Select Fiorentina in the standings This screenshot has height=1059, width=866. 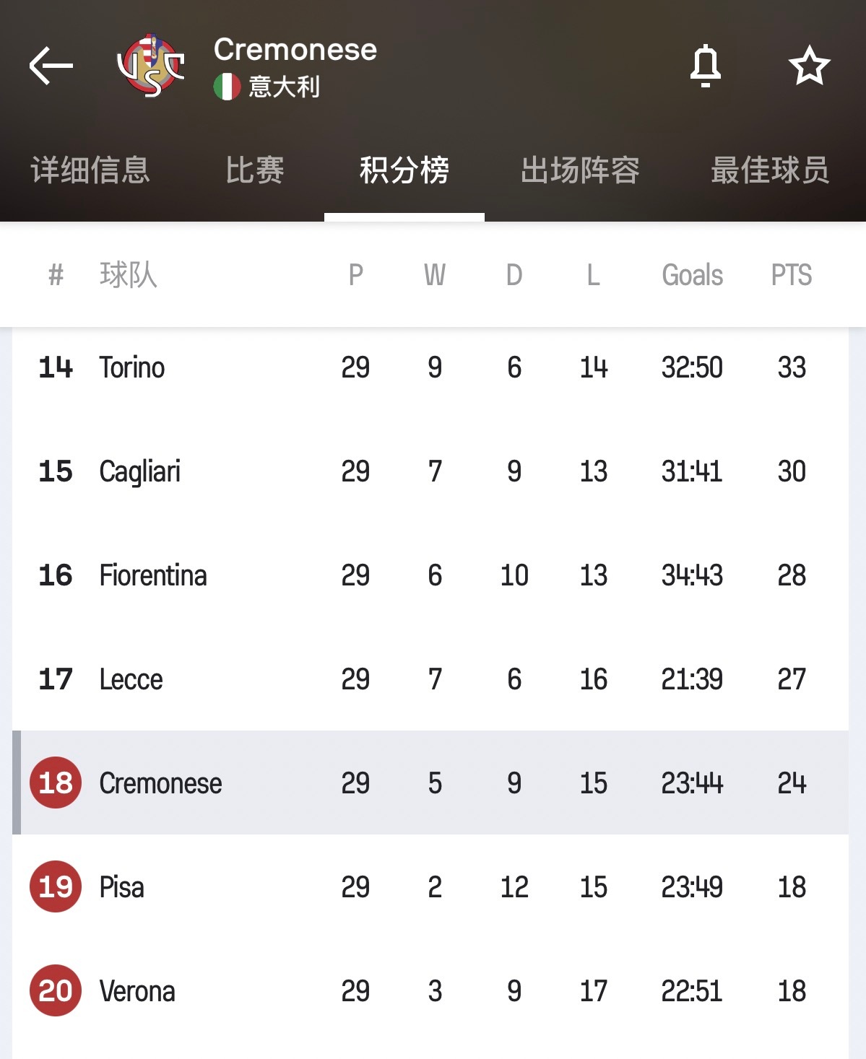click(153, 575)
